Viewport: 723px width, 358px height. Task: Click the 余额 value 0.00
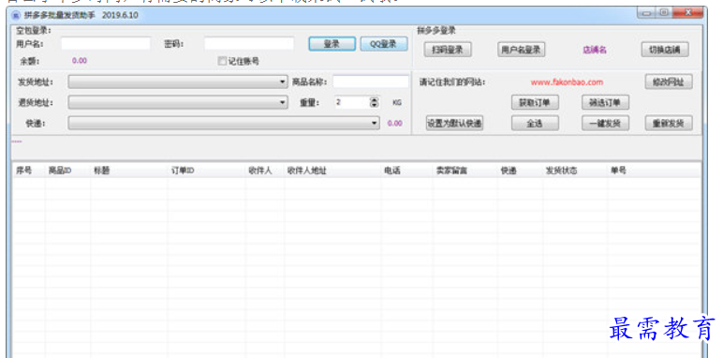pyautogui.click(x=80, y=61)
